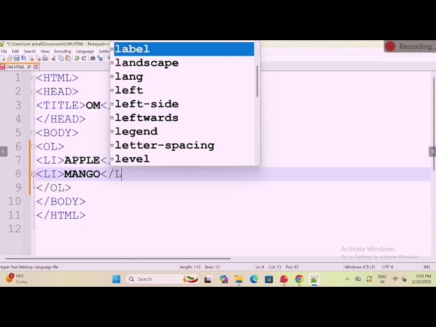The image size is (436, 327).
Task: Click the Print toolbar icon
Action: tap(45, 59)
